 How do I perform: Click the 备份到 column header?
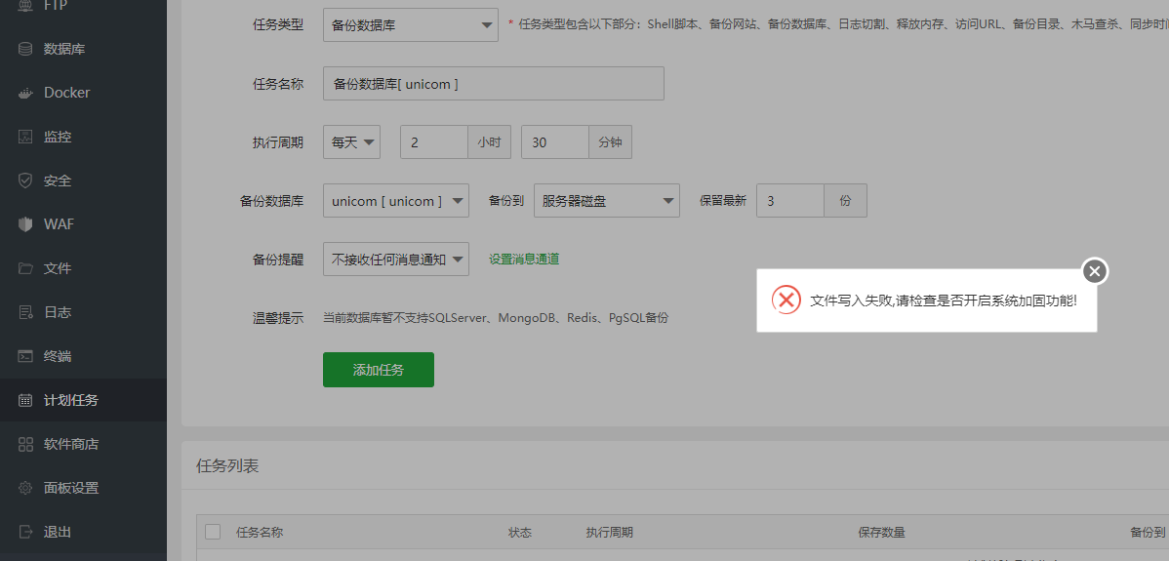pyautogui.click(x=1148, y=532)
